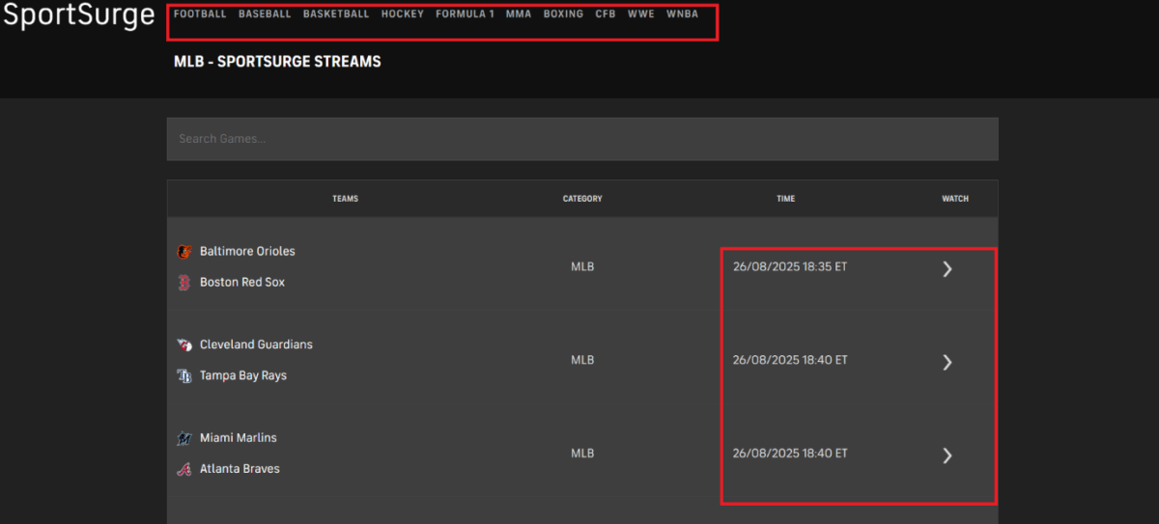Open the CFB streams page

point(606,14)
